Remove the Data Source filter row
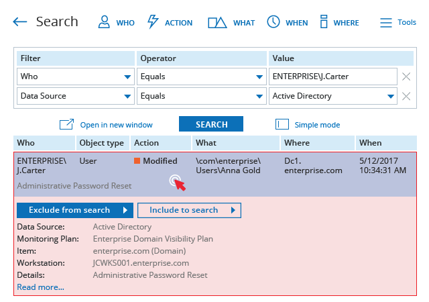The width and height of the screenshot is (429, 302). (406, 96)
